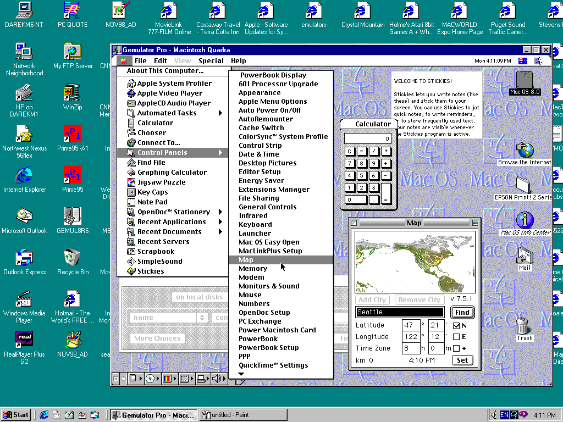Screen dimensions: 563x422
Task: Open the Apple menu icon
Action: (x=124, y=60)
